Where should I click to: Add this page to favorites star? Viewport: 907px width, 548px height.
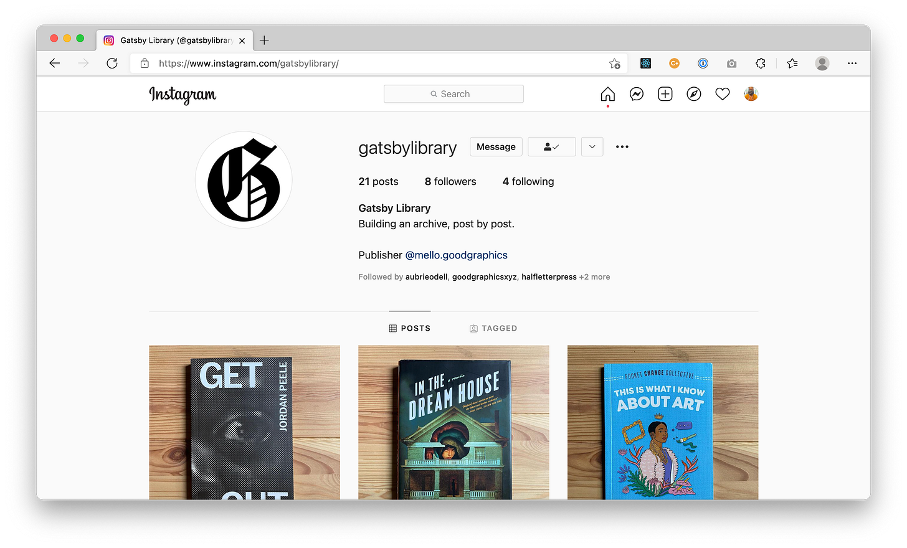(615, 64)
